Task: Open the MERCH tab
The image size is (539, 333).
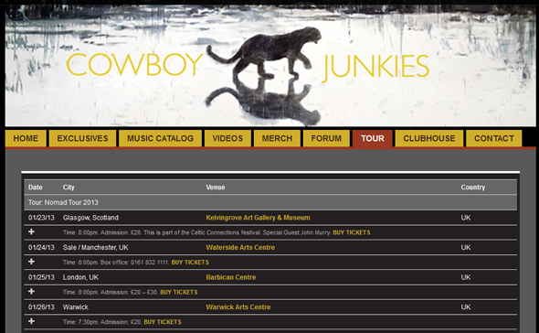Action: click(x=277, y=138)
